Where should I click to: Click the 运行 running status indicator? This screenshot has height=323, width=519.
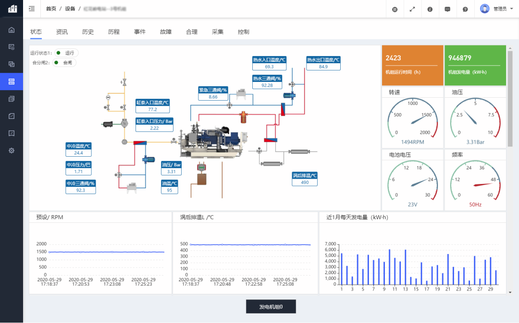tap(66, 53)
